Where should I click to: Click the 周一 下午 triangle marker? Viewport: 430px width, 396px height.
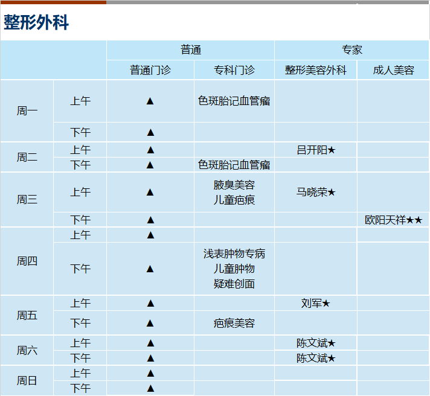pyautogui.click(x=150, y=132)
